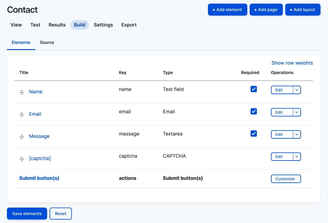Click the 'message' key cell
The image size is (328, 223).
click(129, 134)
